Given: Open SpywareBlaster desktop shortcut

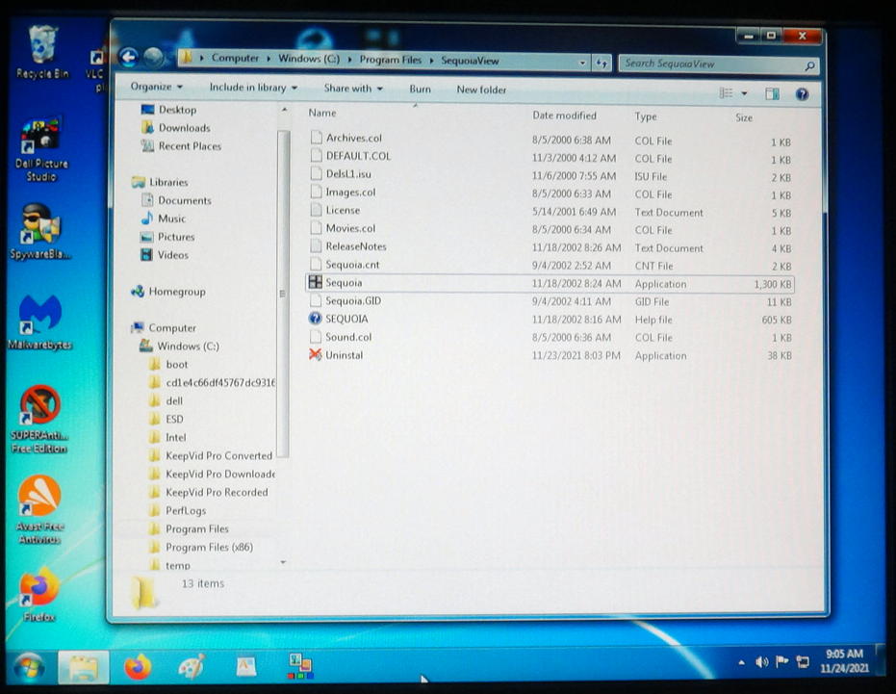Looking at the screenshot, I should [x=40, y=232].
